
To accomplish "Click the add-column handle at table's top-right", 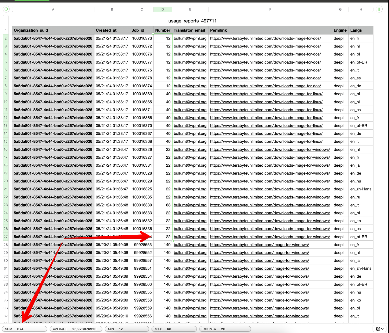I will (379, 9).
